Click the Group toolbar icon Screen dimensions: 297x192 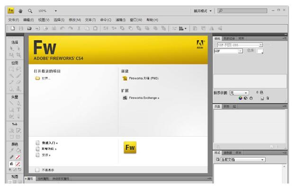tap(106, 28)
